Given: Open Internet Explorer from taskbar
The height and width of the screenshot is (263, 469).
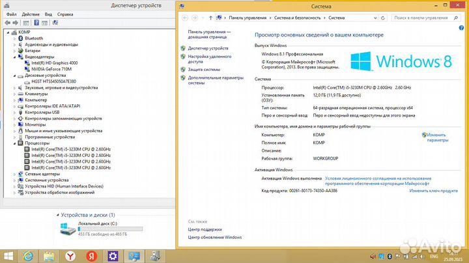Looking at the screenshot, I should point(28,256).
